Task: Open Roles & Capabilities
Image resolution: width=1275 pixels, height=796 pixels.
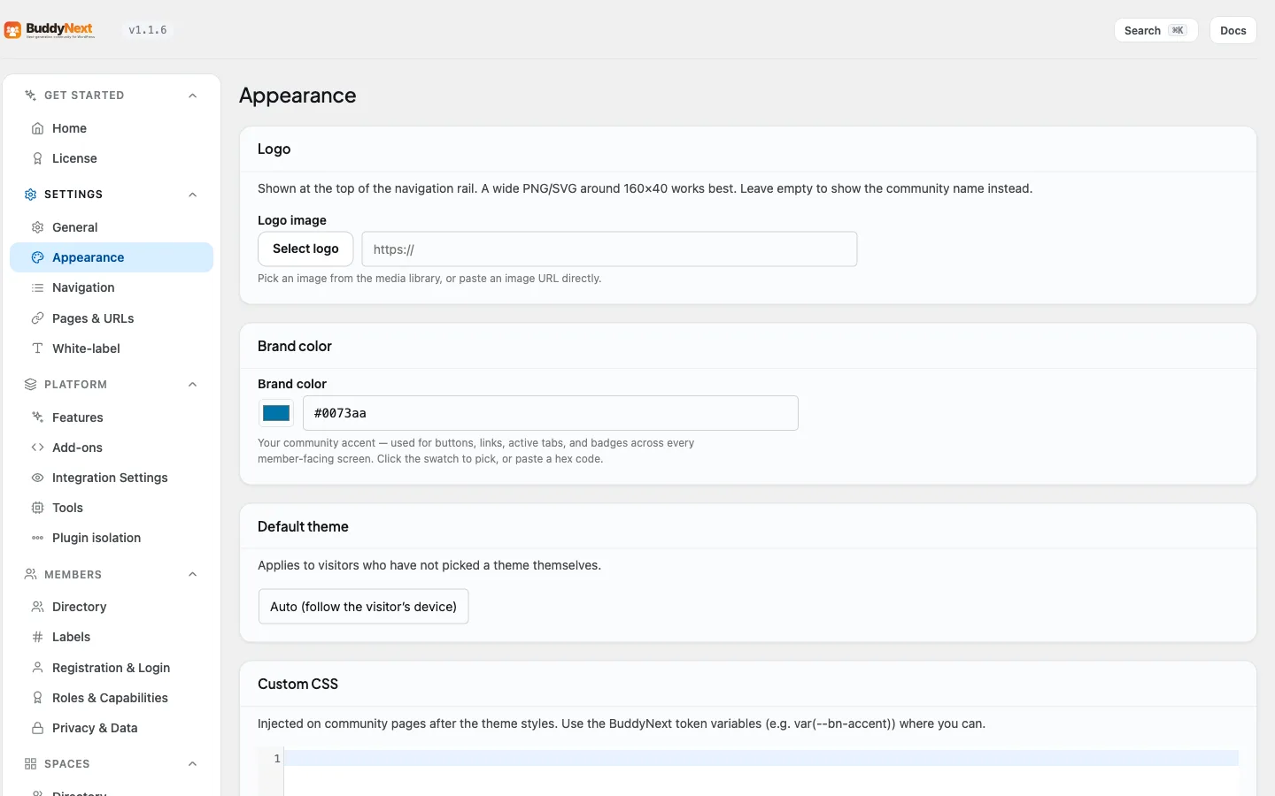Action: pos(112,698)
